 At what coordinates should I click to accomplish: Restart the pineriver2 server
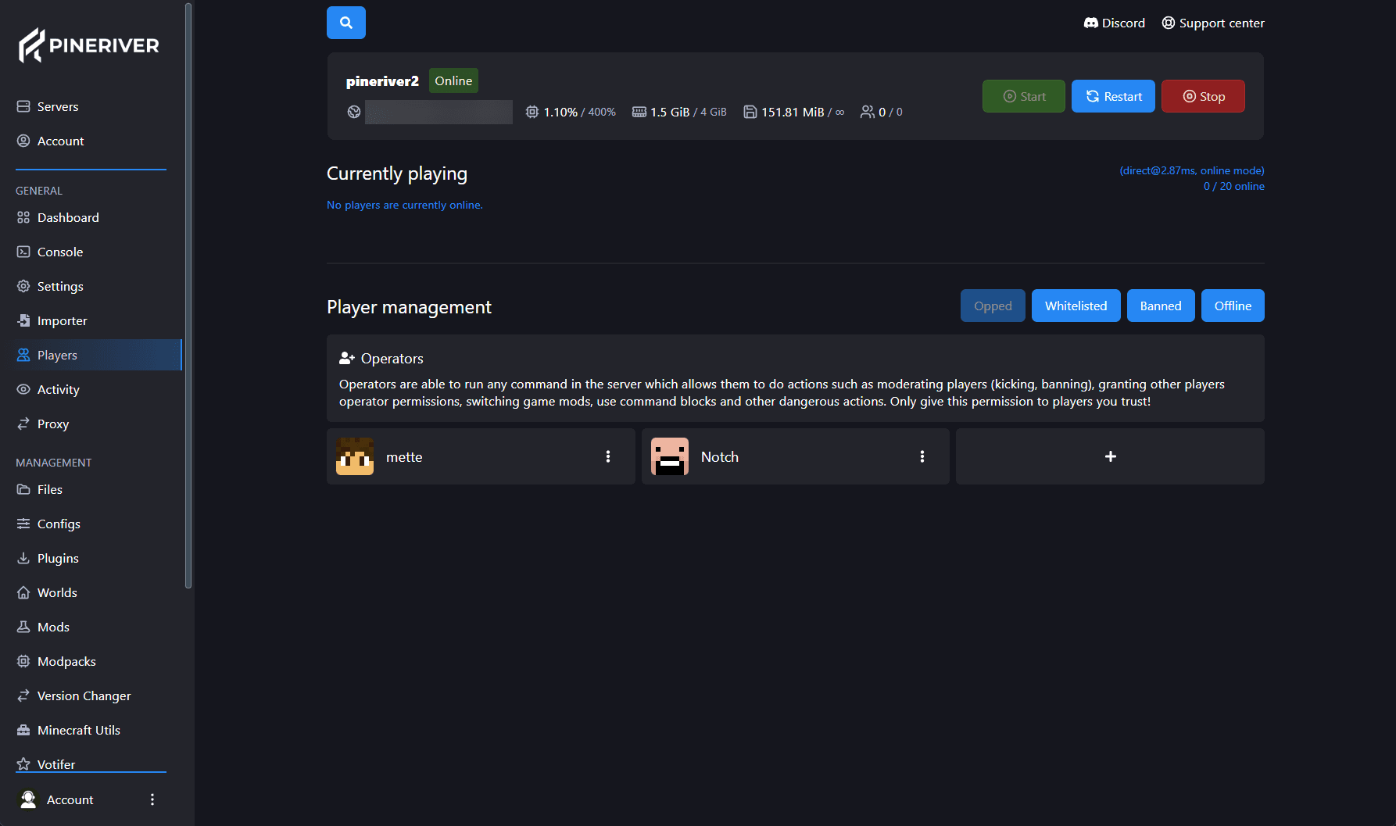(1113, 96)
